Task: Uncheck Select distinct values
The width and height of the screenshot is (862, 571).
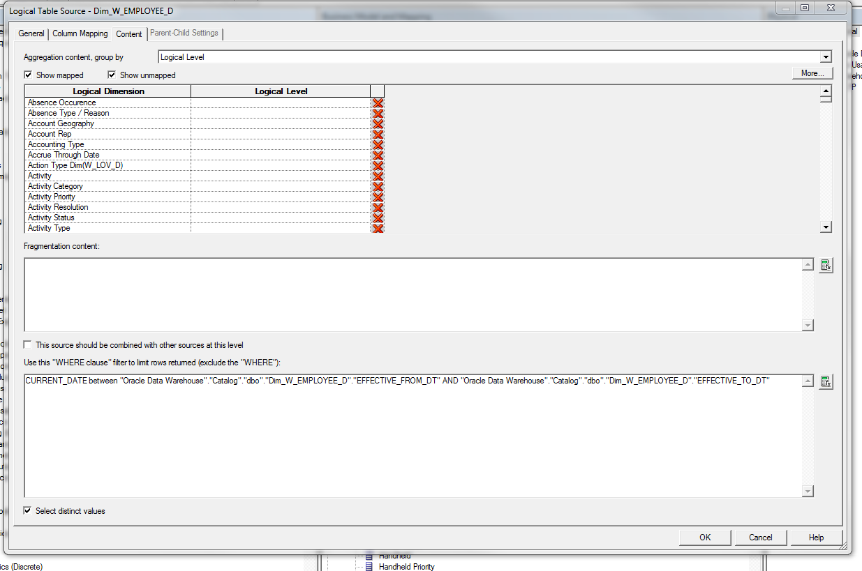Action: [27, 510]
